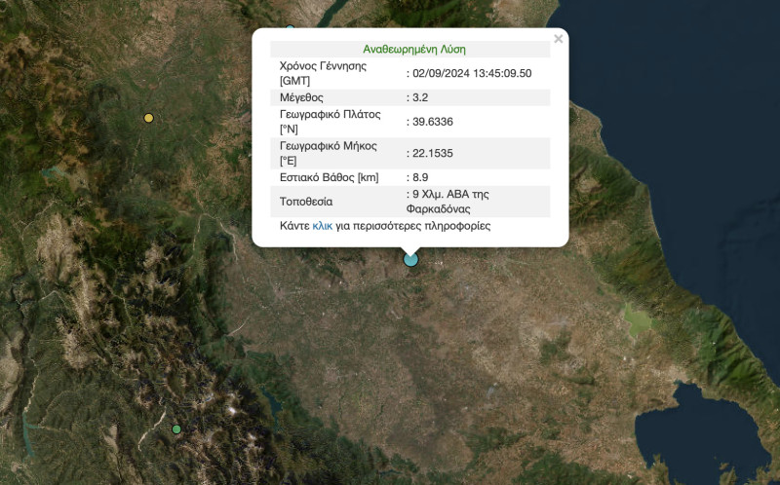Click the 'Χρόνος Γέννησης [GMT]' row label
The width and height of the screenshot is (780, 485).
coord(323,73)
